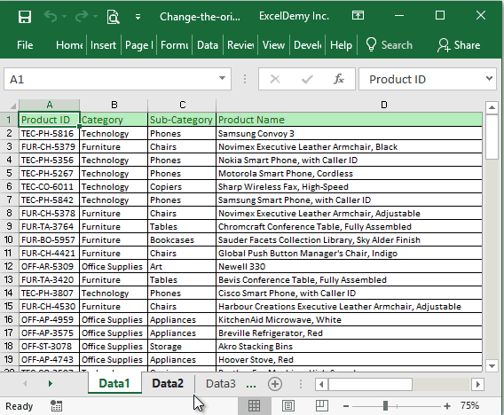
Task: Click the Save icon in Quick Access Toolbar
Action: (25, 16)
